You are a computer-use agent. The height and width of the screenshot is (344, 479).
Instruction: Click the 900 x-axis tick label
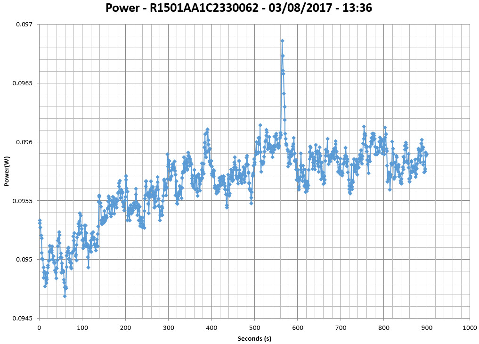point(427,327)
